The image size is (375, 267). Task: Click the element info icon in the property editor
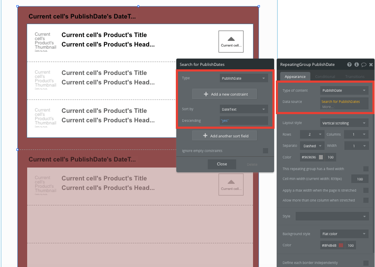pyautogui.click(x=356, y=65)
